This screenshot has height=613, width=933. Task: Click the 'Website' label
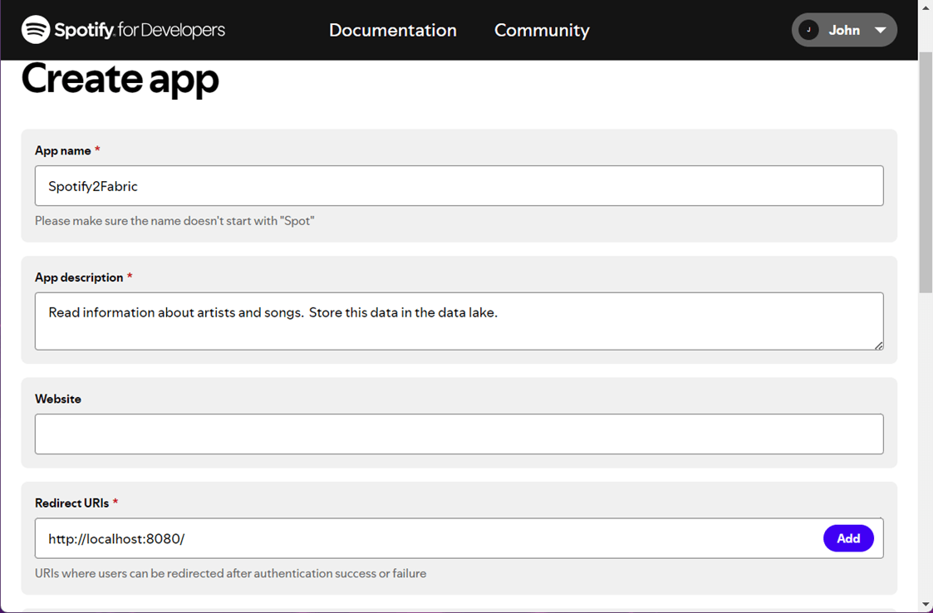57,399
